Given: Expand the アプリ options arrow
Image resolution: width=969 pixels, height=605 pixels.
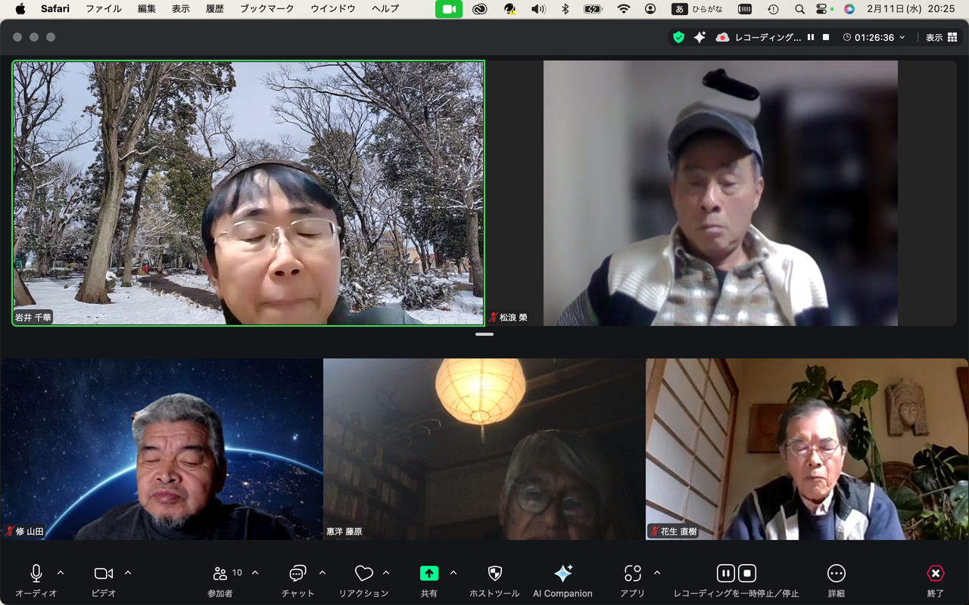Looking at the screenshot, I should (x=656, y=572).
